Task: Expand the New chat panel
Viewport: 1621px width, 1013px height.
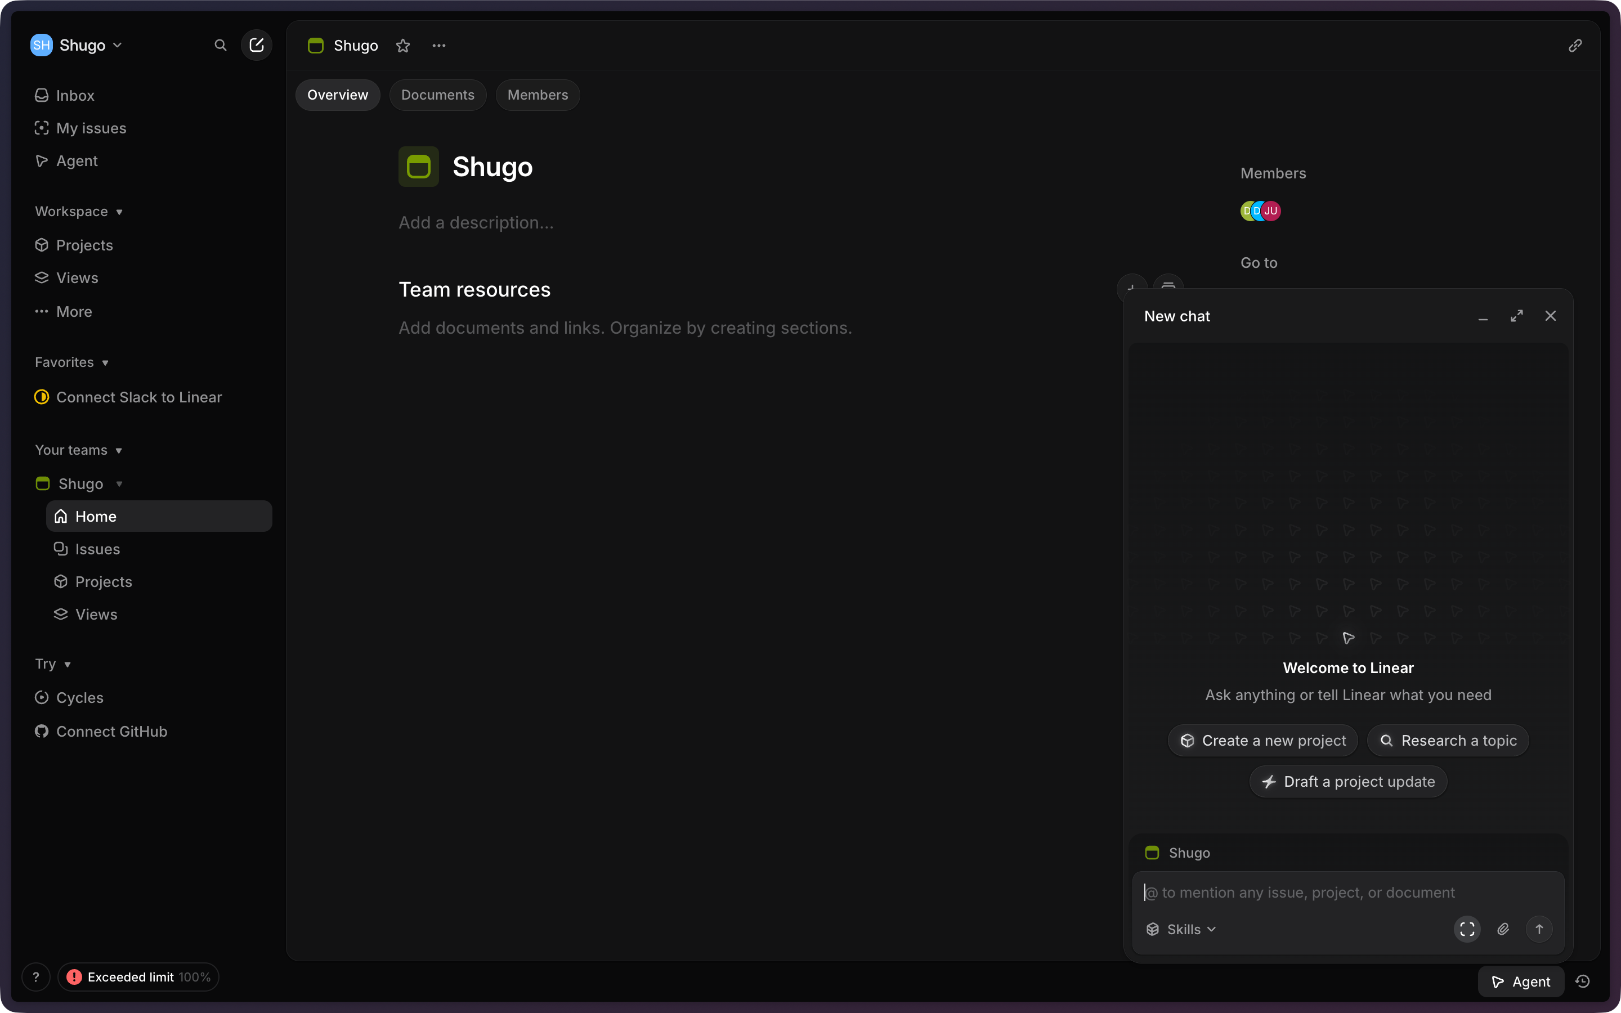Action: point(1516,316)
